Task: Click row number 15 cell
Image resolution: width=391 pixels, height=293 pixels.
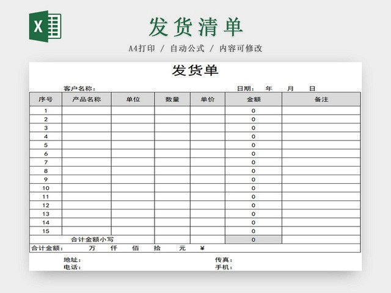Action: (46, 231)
